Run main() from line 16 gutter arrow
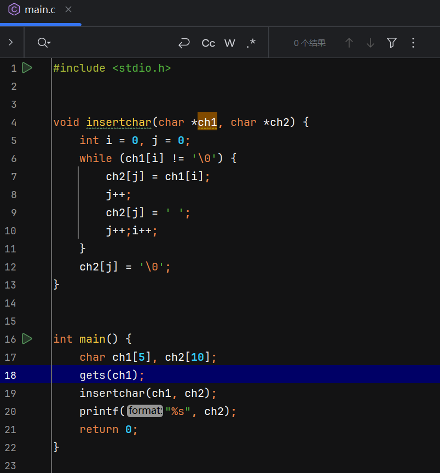The image size is (440, 473). (x=27, y=339)
